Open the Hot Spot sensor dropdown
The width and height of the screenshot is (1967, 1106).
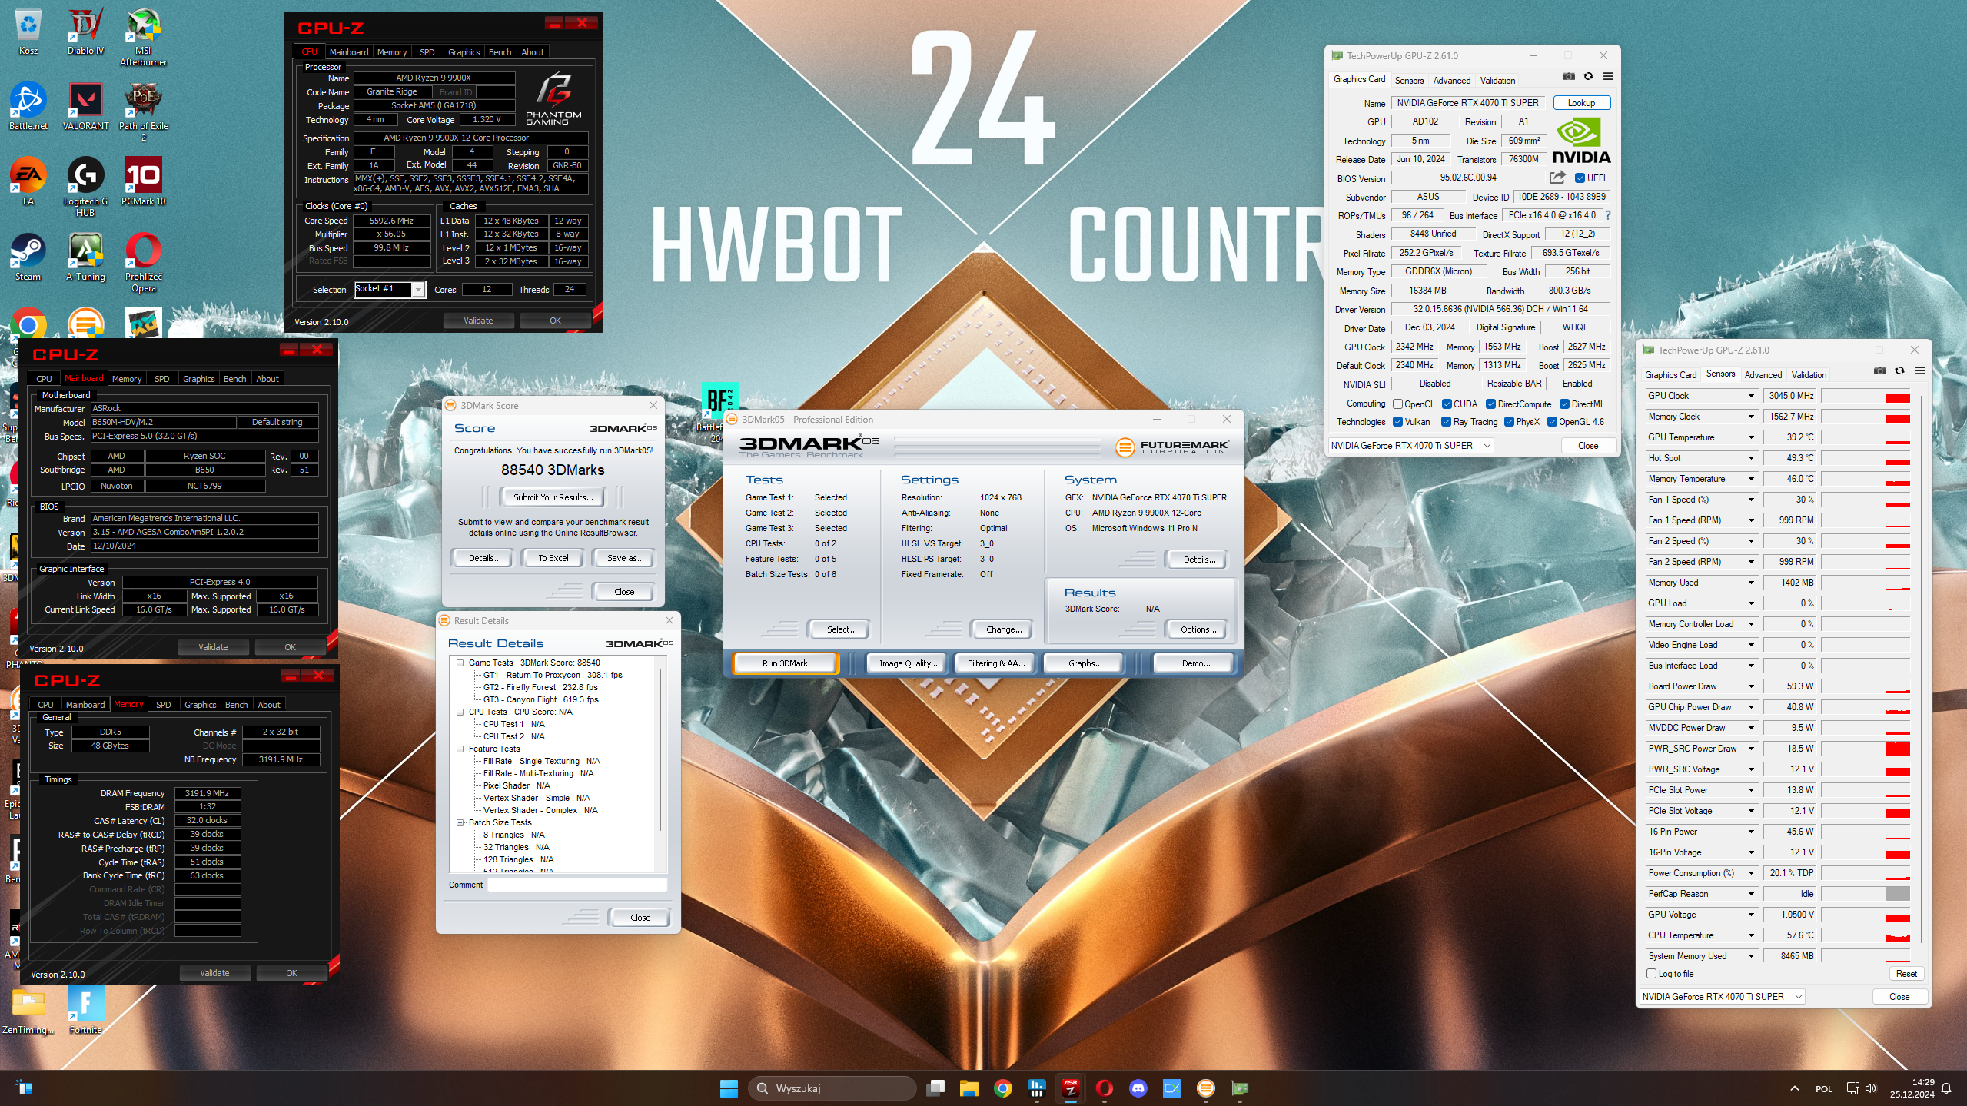click(x=1751, y=458)
